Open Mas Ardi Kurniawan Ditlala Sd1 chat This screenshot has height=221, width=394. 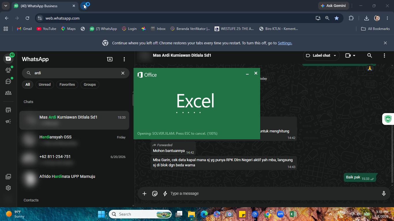[x=74, y=120]
